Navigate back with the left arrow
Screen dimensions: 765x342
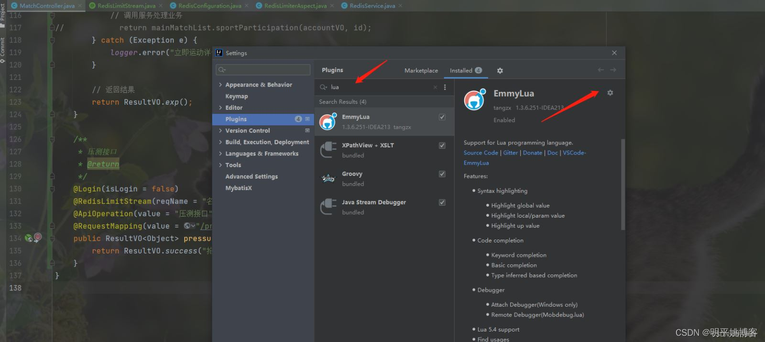pyautogui.click(x=601, y=70)
